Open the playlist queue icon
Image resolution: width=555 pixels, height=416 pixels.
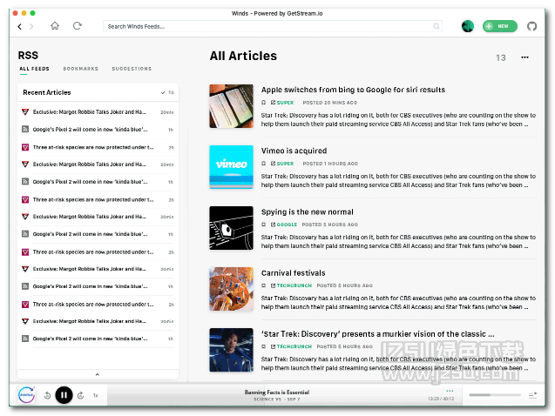tap(532, 395)
